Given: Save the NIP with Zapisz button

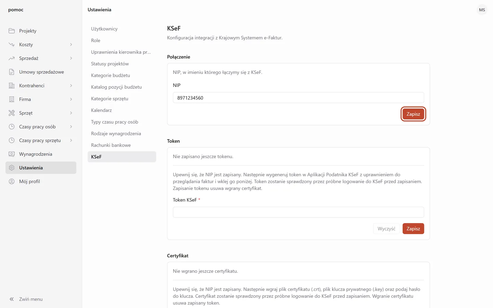Looking at the screenshot, I should (413, 114).
